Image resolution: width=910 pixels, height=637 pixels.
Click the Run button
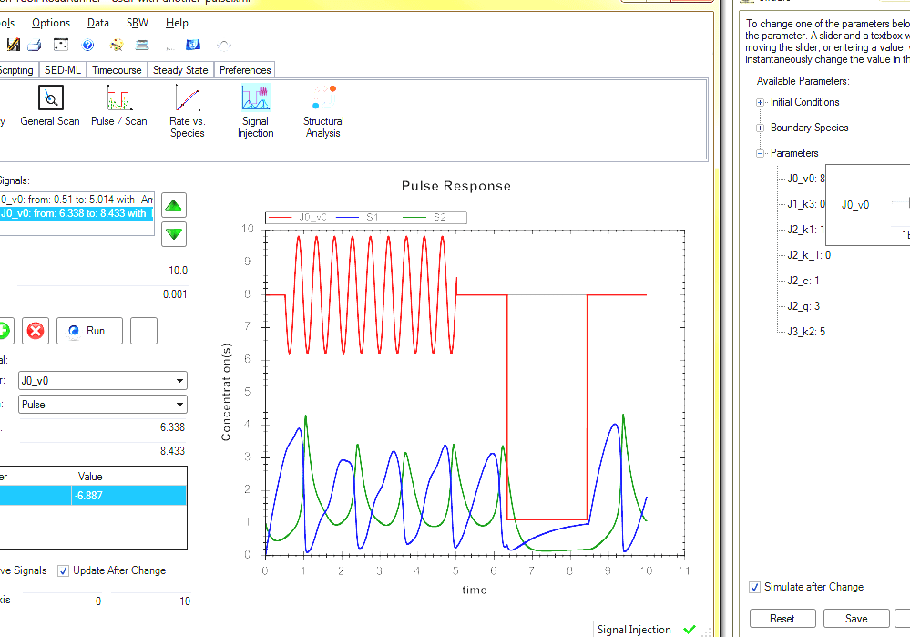click(89, 331)
